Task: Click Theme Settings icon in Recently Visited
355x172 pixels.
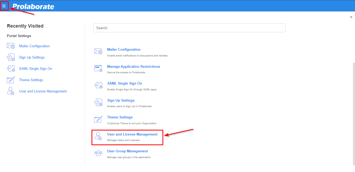Action: coord(11,80)
